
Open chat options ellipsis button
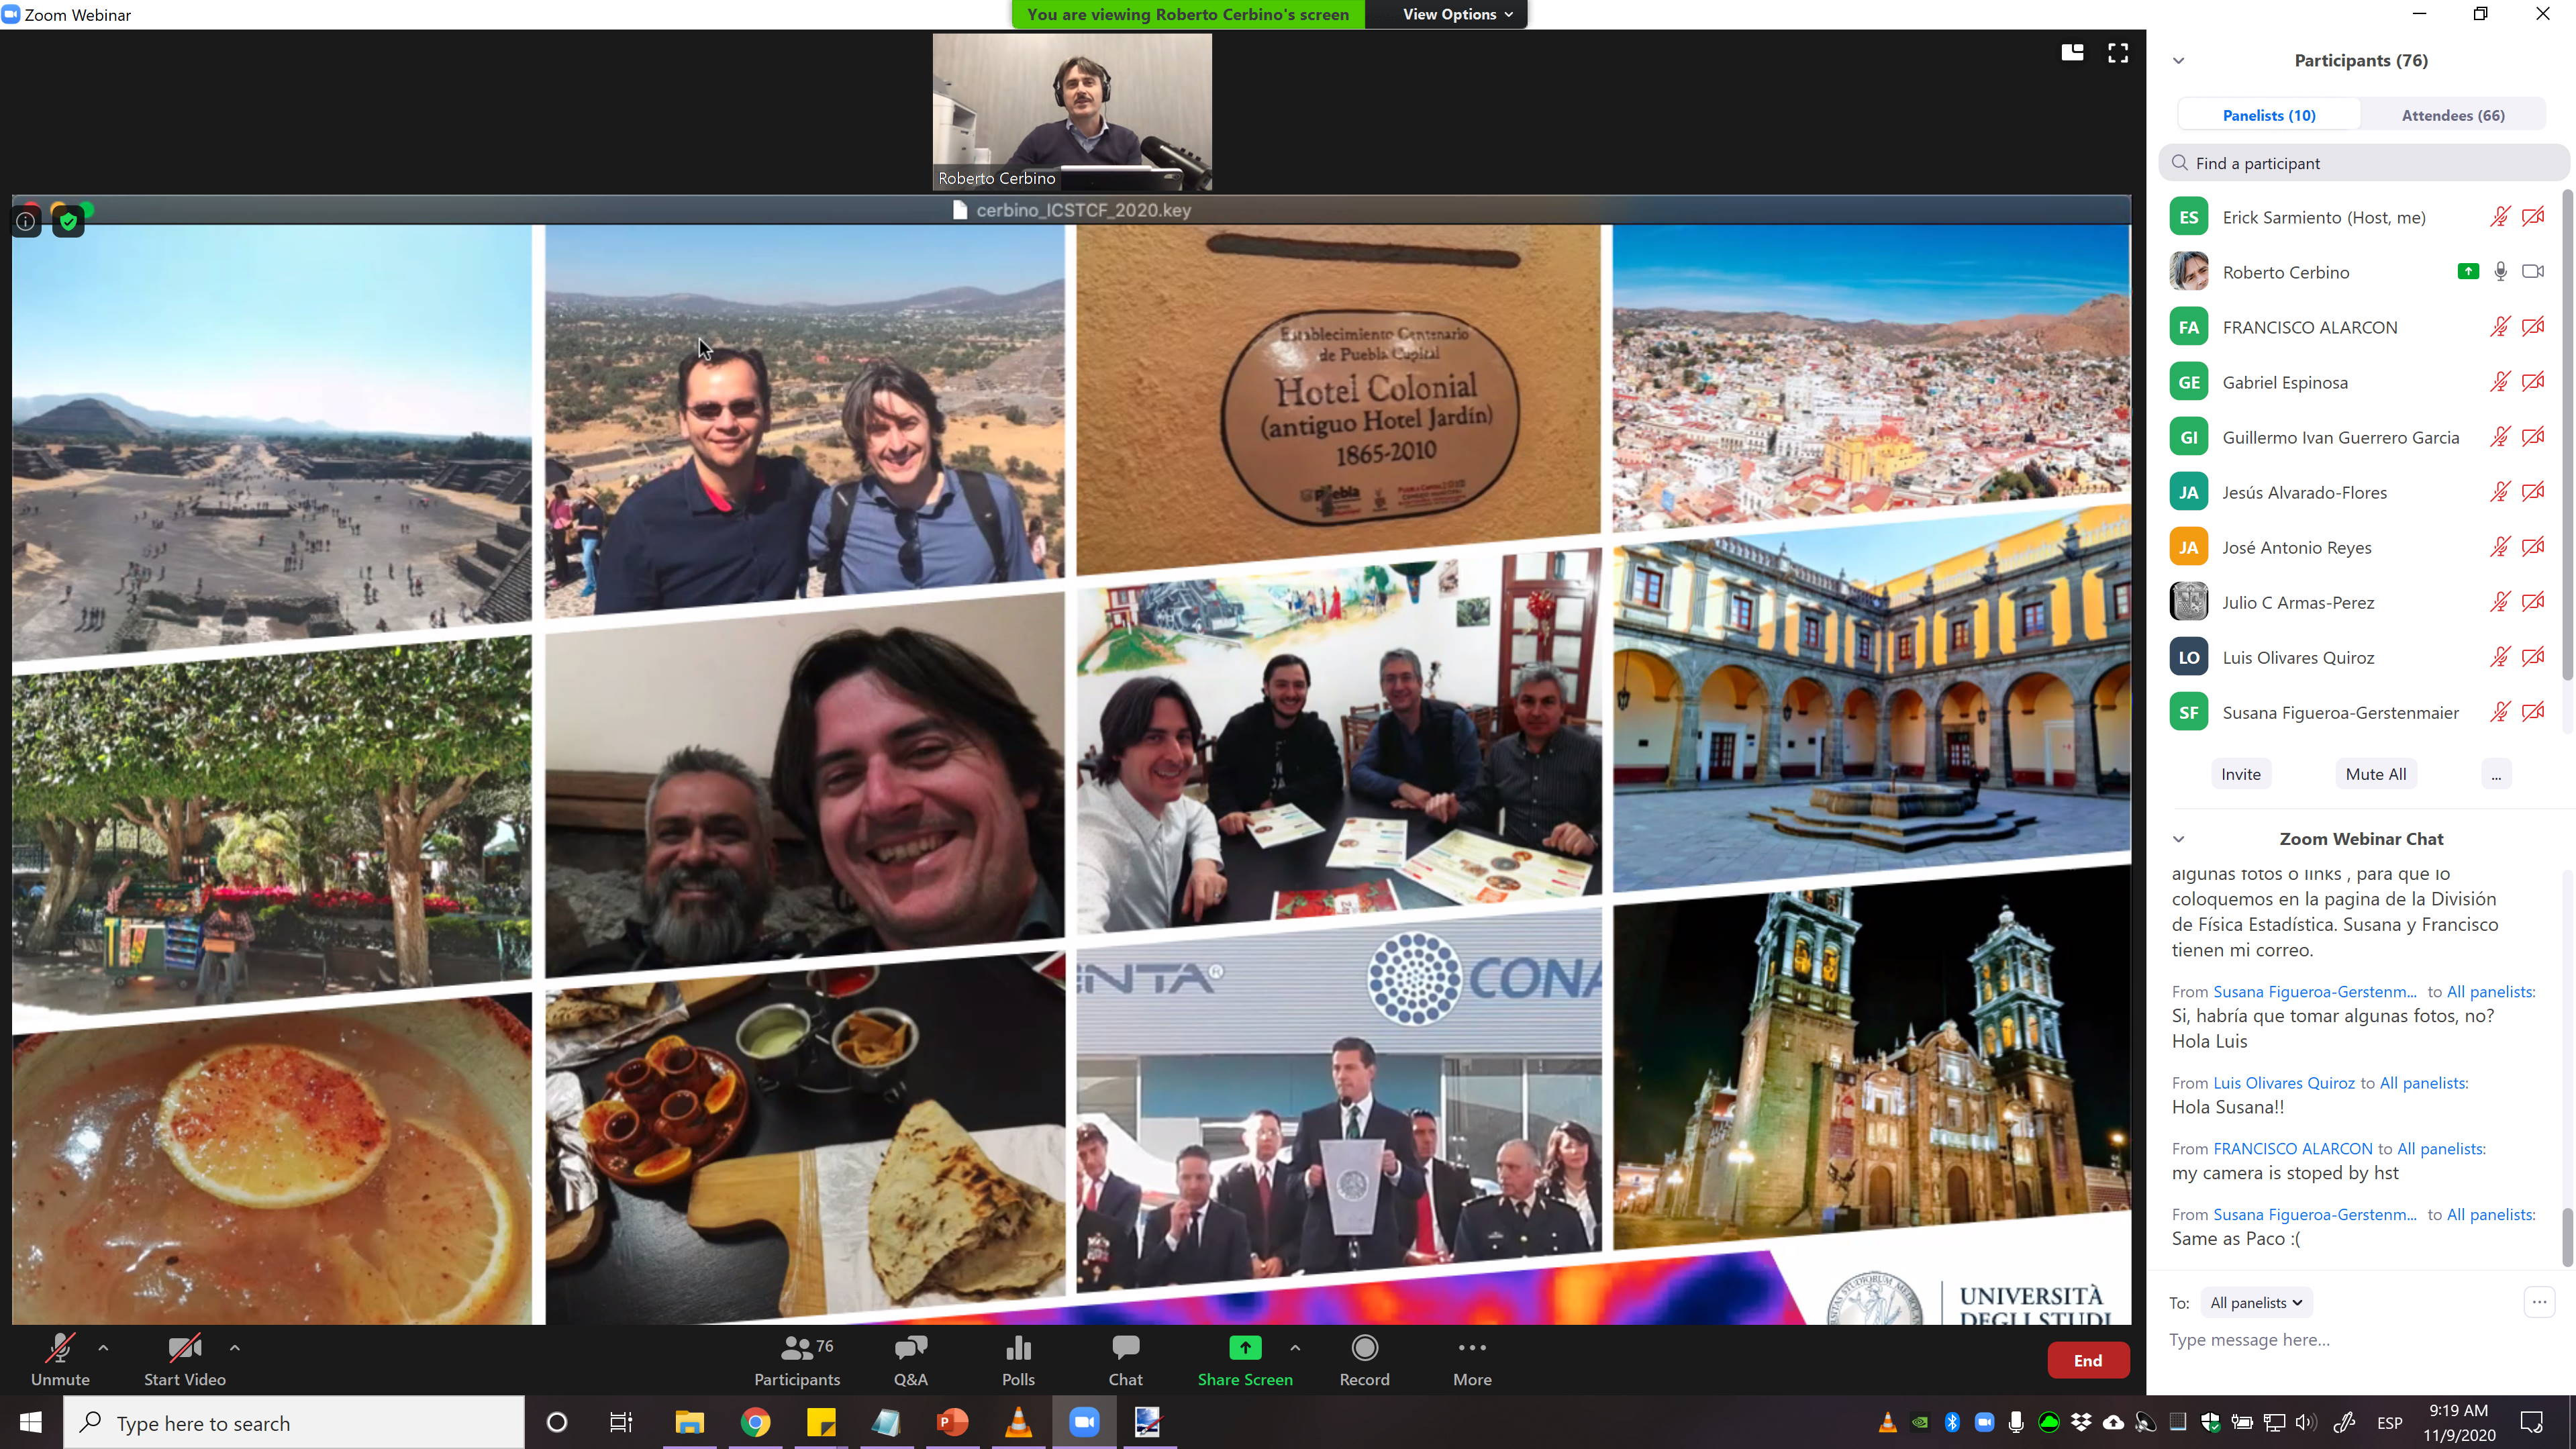2539,1302
